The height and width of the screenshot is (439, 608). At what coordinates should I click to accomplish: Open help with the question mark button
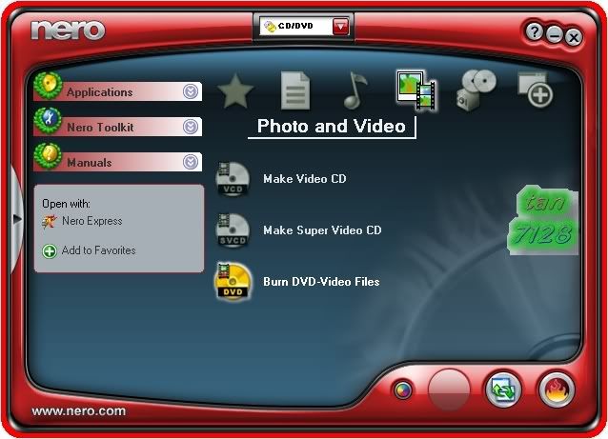pos(535,31)
